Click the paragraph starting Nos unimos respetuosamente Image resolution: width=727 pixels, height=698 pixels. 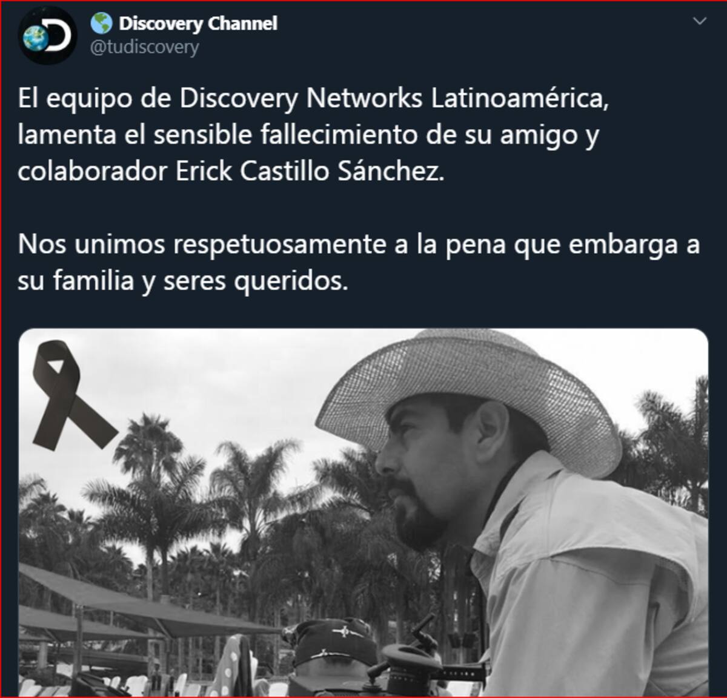coord(359,263)
